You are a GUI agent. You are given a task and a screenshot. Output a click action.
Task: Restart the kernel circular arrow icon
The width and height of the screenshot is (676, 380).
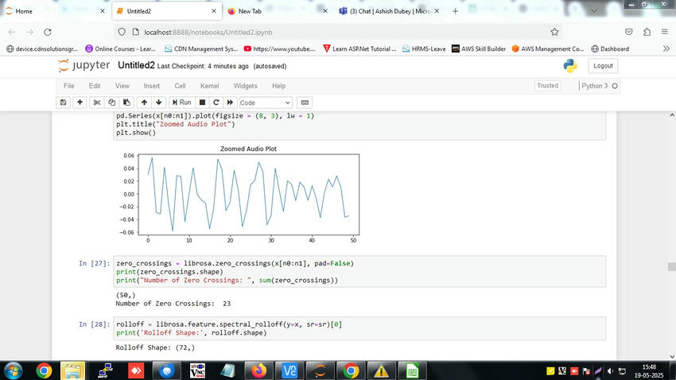(x=216, y=103)
